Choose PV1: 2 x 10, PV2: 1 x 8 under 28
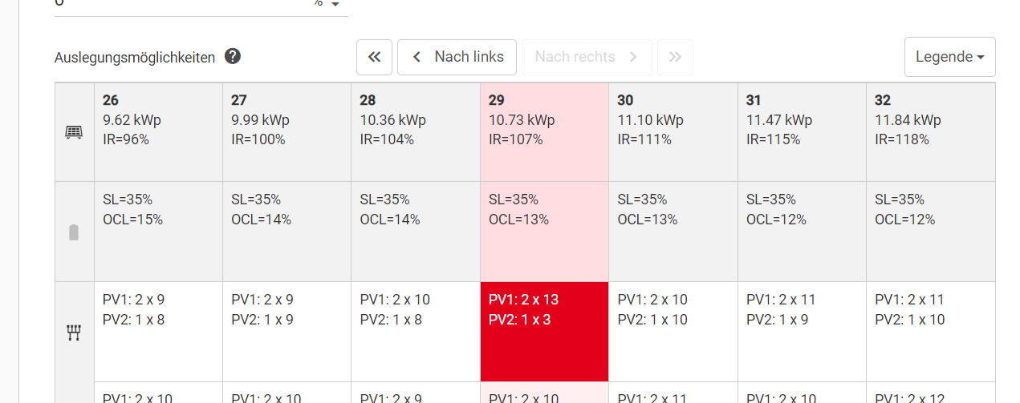1020x403 pixels. coord(415,331)
